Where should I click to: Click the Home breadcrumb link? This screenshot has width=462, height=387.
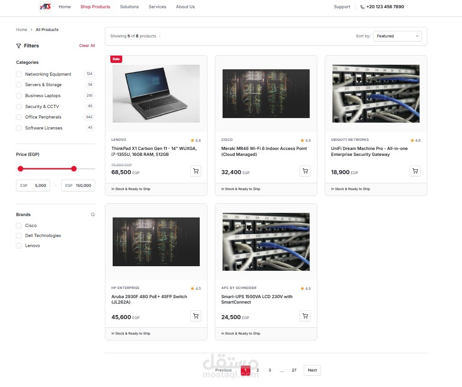click(21, 30)
